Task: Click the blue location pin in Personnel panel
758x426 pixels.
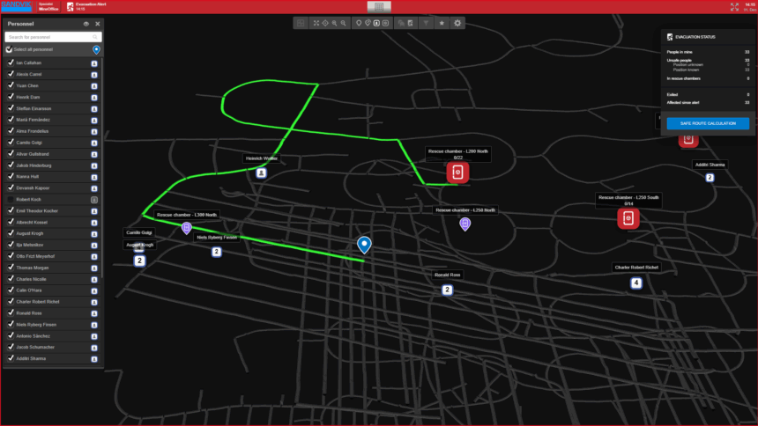Action: [x=96, y=50]
